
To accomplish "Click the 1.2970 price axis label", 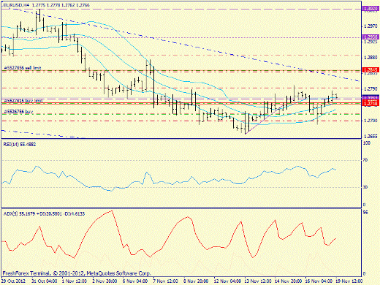I will [370, 26].
